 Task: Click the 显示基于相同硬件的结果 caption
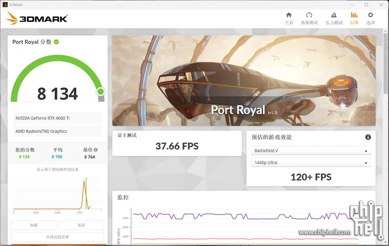(58, 169)
